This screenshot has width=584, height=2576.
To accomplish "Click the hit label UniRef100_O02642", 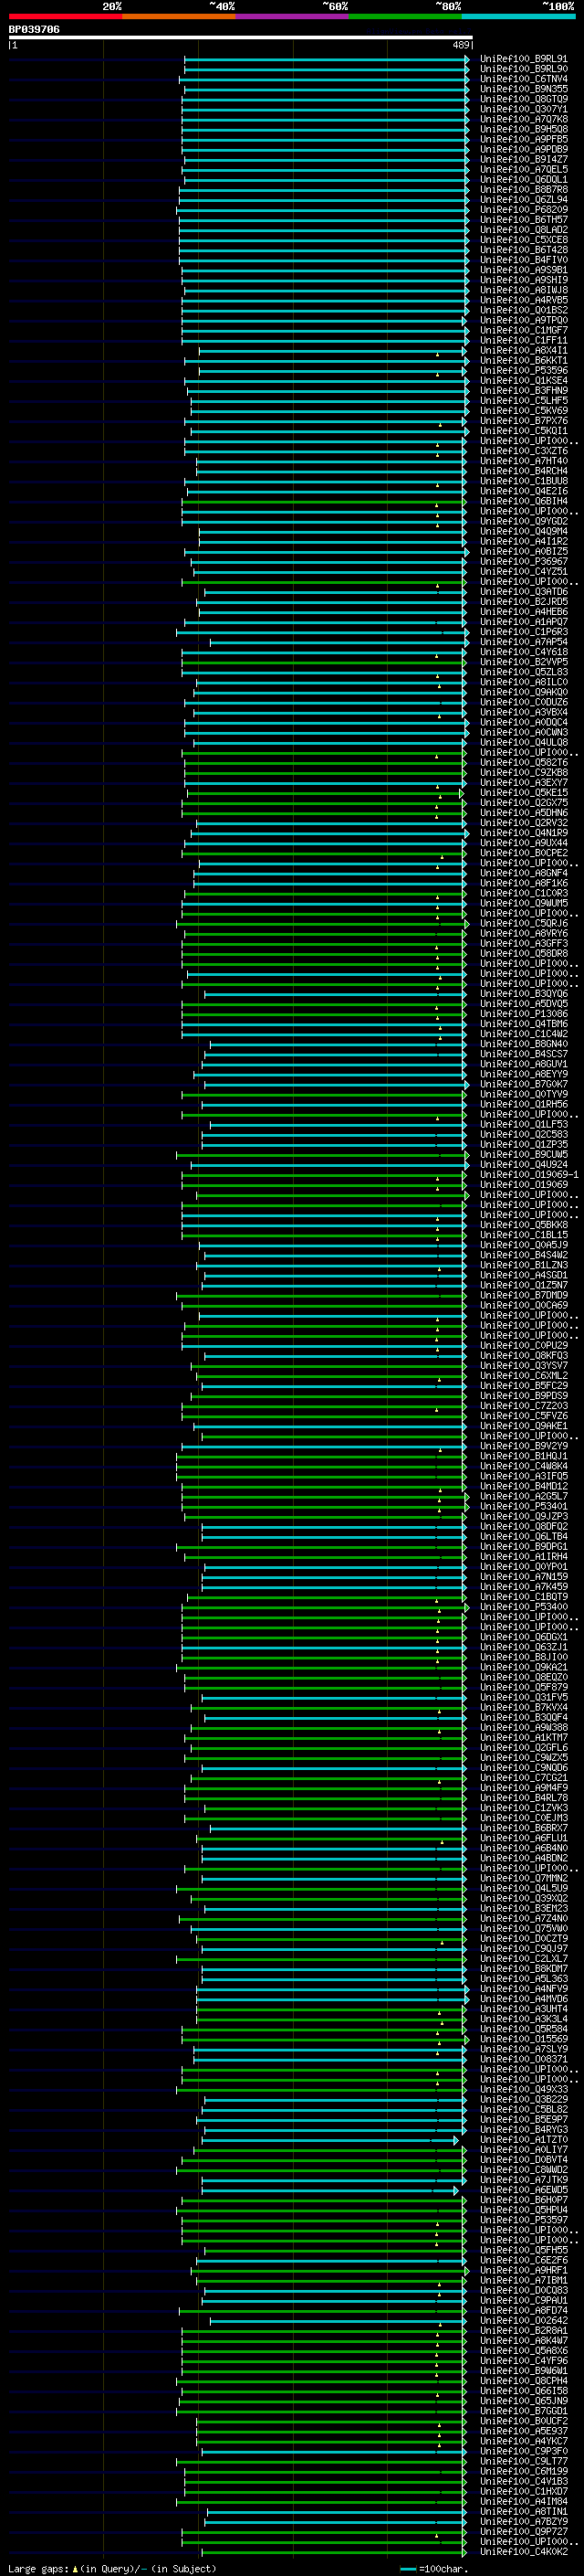I will point(523,2321).
